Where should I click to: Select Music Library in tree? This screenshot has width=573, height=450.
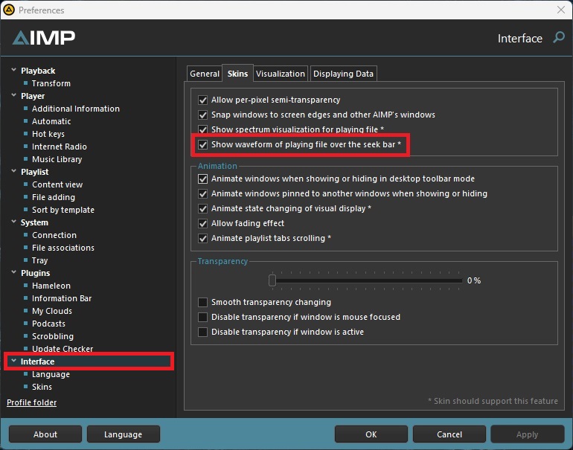[x=57, y=159]
